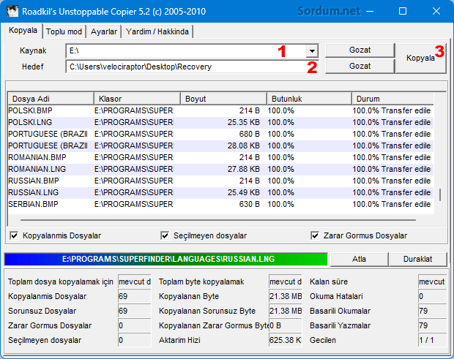Select the RUSSIAN.BMP file row

220,181
